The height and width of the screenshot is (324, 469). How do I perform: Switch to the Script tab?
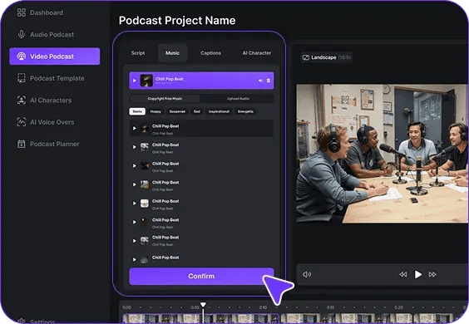pos(138,53)
